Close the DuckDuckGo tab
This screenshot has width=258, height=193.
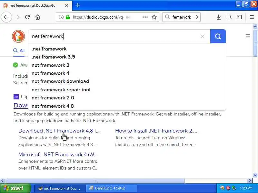point(67,5)
